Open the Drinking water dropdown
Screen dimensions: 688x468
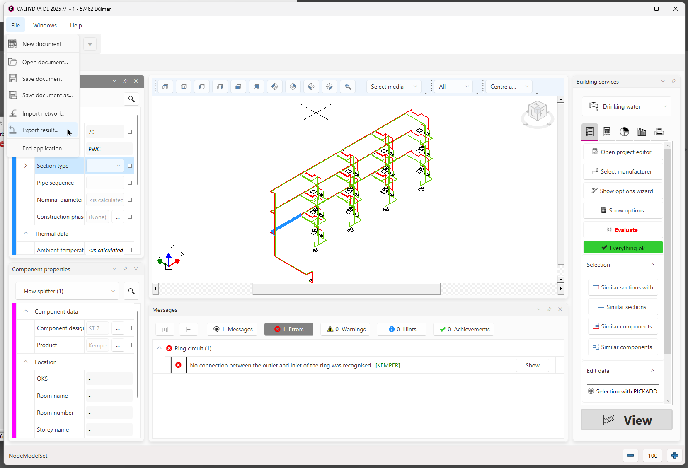click(627, 106)
